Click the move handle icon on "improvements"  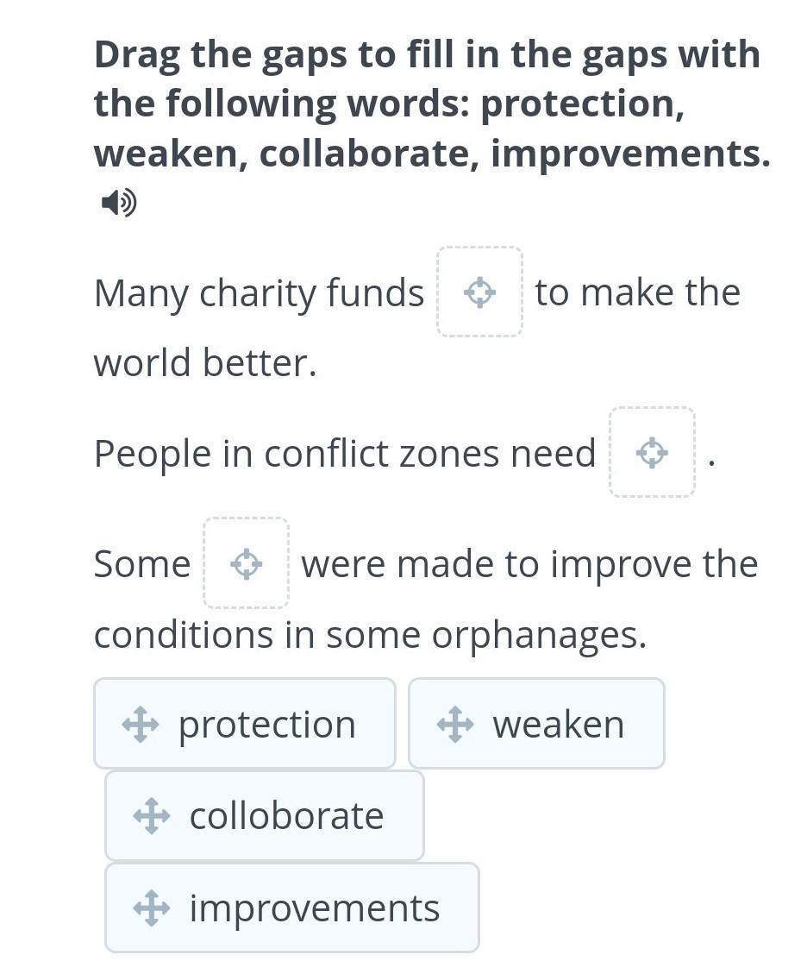tap(152, 908)
